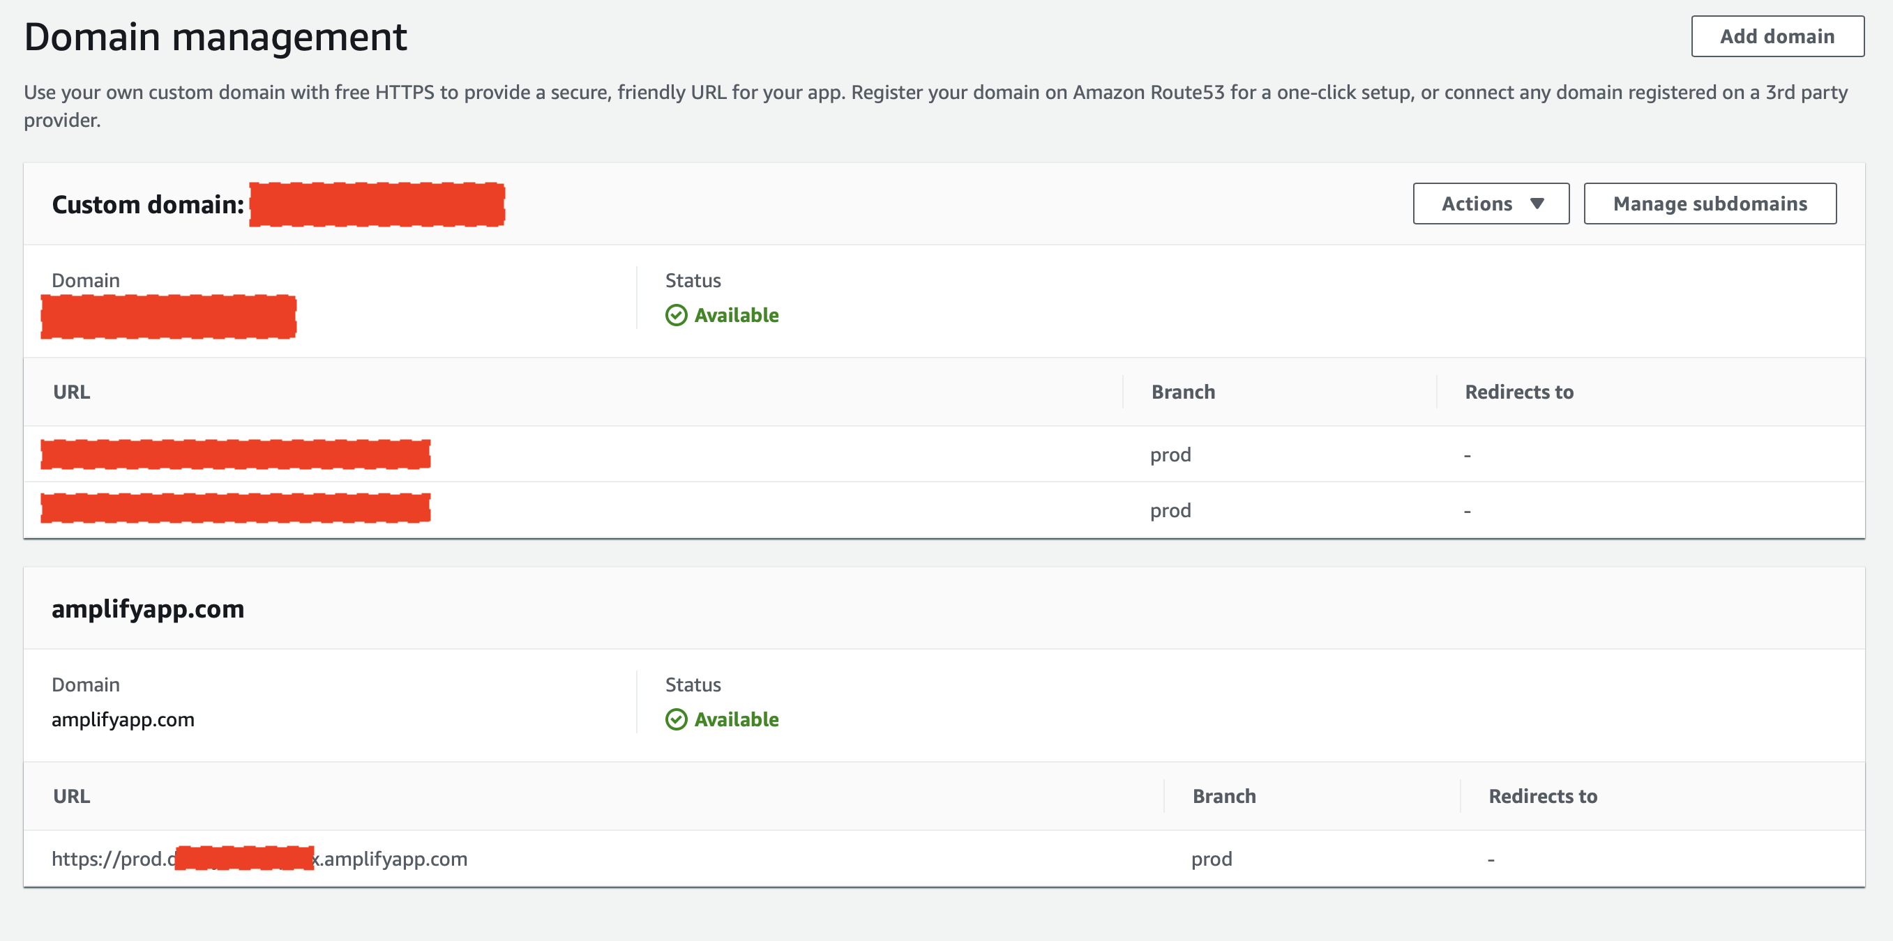
Task: Click the Status label in custom domain card
Action: [x=691, y=280]
